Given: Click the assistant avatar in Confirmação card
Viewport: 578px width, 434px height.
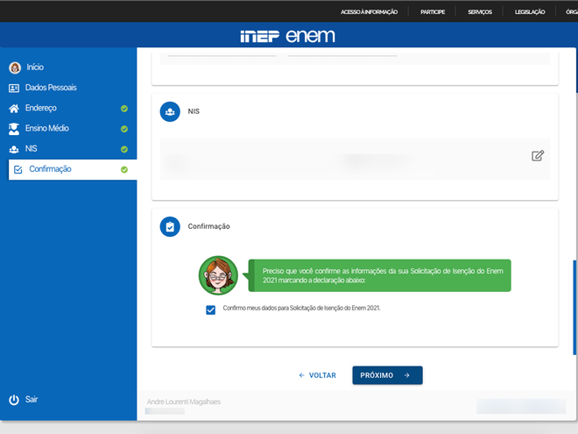Looking at the screenshot, I should point(218,275).
